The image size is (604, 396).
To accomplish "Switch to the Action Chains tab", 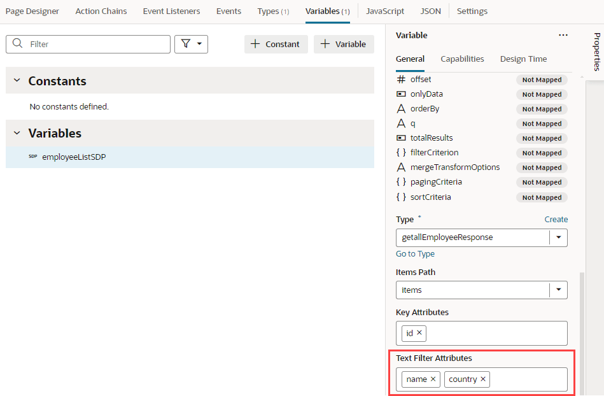I will click(x=101, y=11).
